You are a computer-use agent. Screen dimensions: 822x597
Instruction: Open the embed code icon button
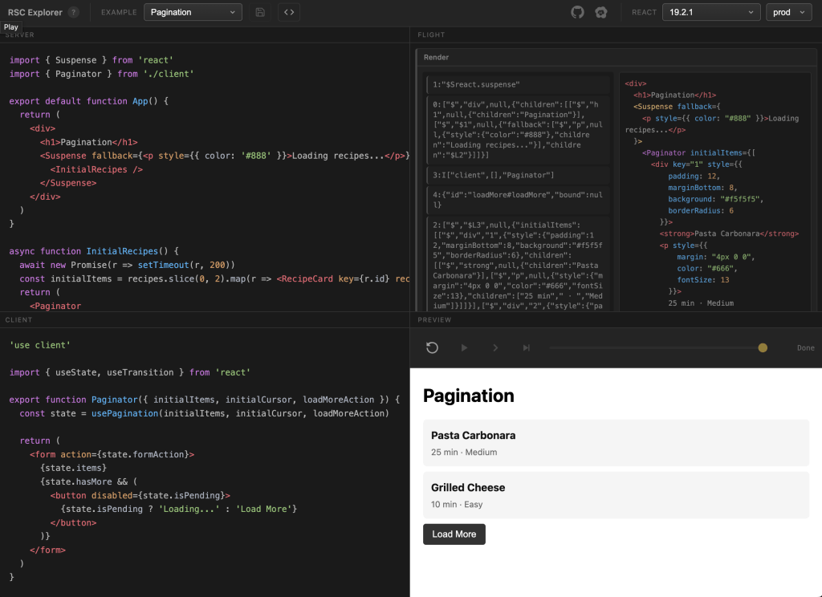(289, 12)
